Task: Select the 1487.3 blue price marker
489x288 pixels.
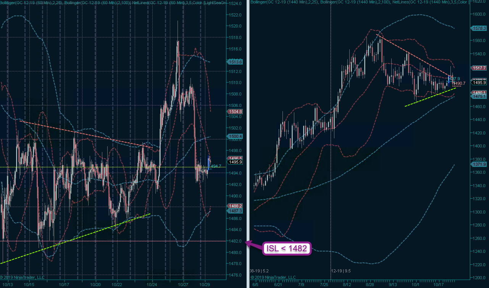Action: [x=234, y=211]
